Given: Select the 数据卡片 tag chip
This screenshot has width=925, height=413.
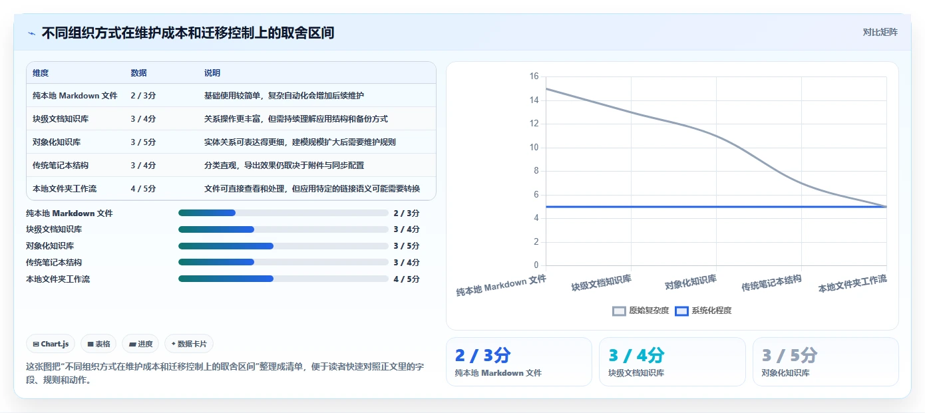Looking at the screenshot, I should coord(189,344).
